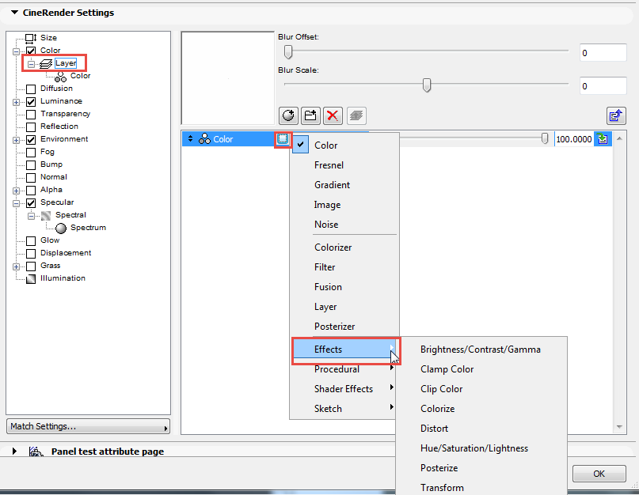Click Color circles icon under Layer
The image size is (639, 495).
pyautogui.click(x=61, y=77)
